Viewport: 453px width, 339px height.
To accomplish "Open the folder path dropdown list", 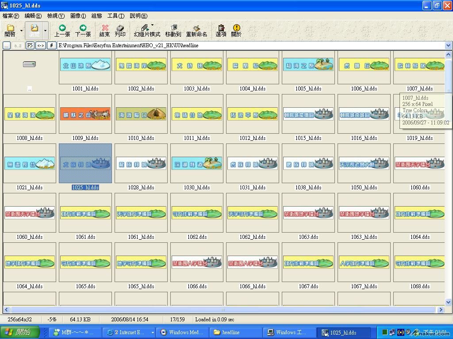I will [x=448, y=45].
